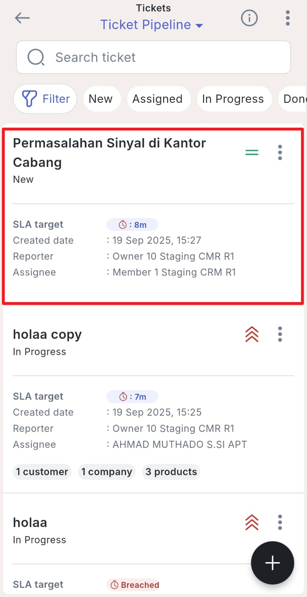307x597 pixels.
Task: Click the 3 products tag
Action: (171, 472)
